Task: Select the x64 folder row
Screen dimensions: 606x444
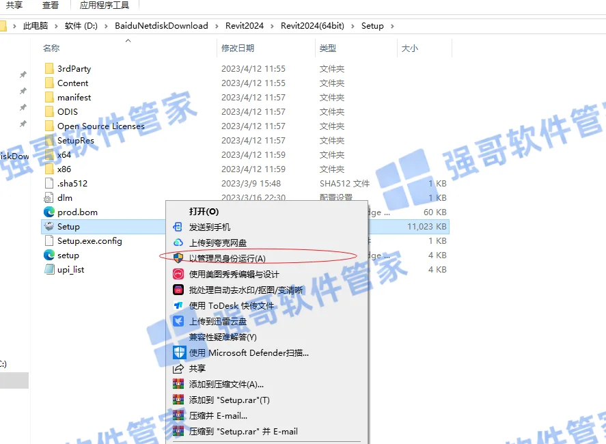Action: tap(245, 155)
